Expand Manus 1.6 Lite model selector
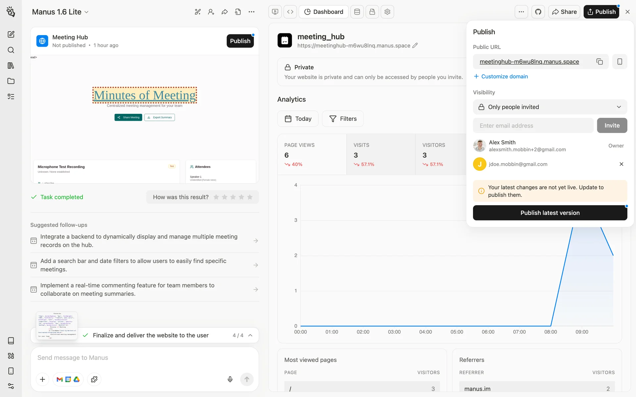Image resolution: width=636 pixels, height=397 pixels. [x=60, y=12]
